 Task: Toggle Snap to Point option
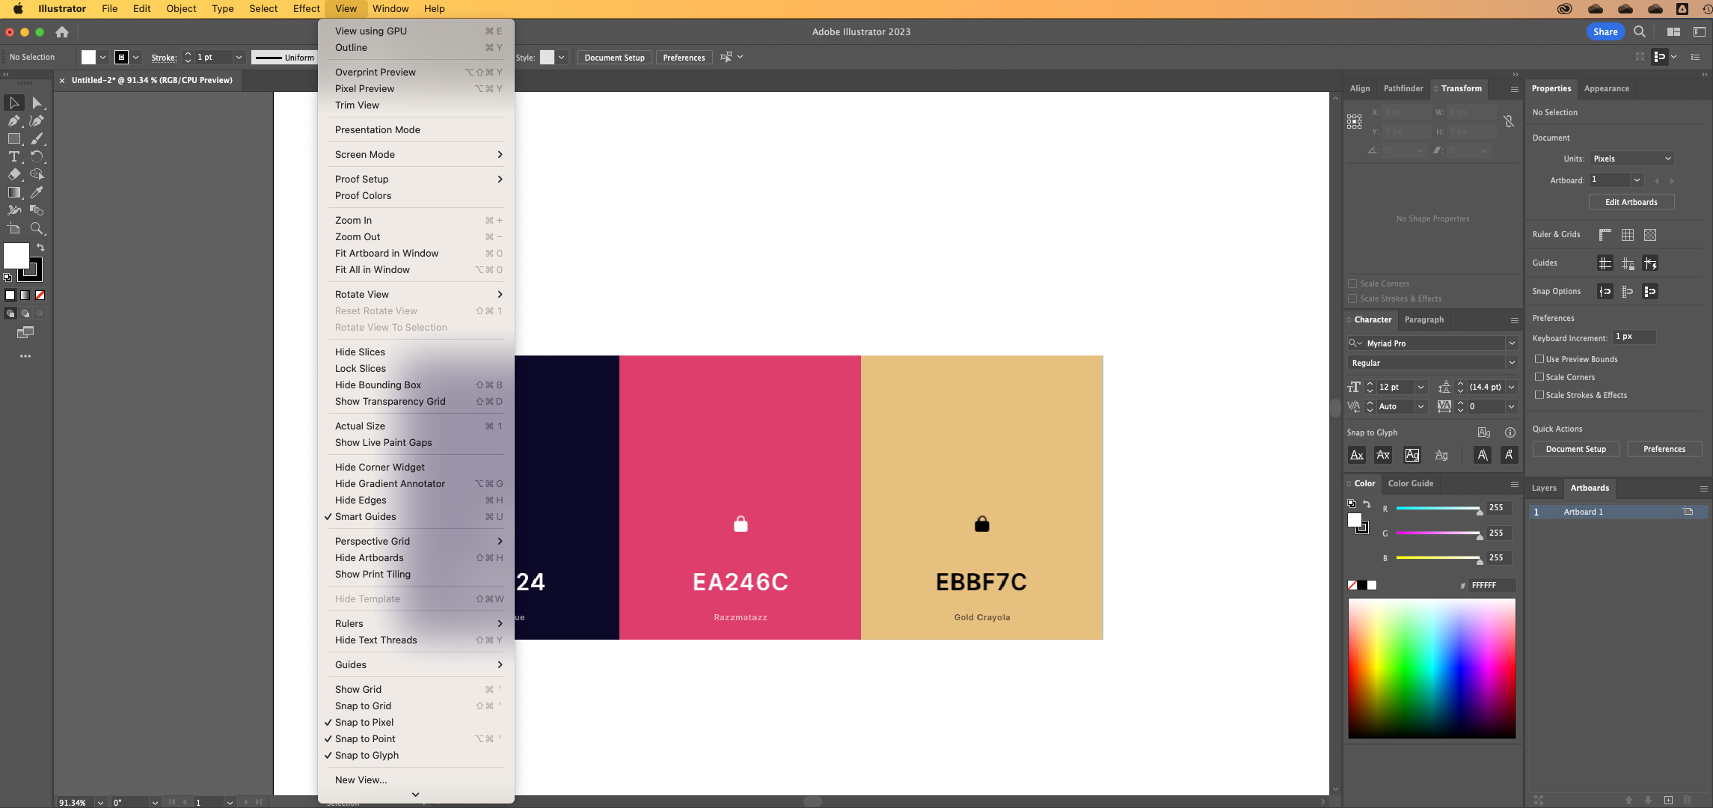pyautogui.click(x=366, y=738)
